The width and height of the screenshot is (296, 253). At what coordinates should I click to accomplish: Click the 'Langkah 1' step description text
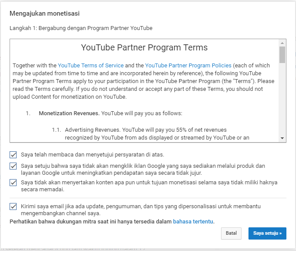[x=81, y=28]
